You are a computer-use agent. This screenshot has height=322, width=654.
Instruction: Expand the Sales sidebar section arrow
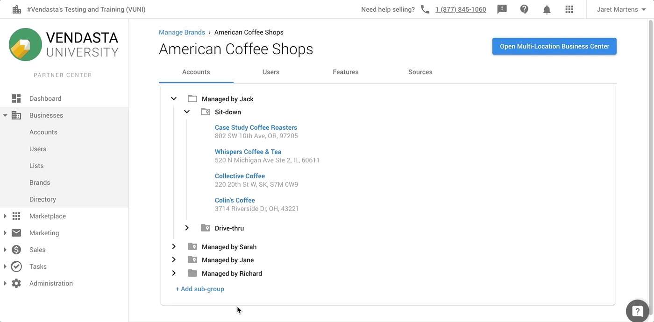5,250
